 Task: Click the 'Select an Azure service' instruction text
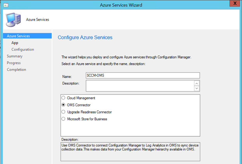[x=103, y=64]
